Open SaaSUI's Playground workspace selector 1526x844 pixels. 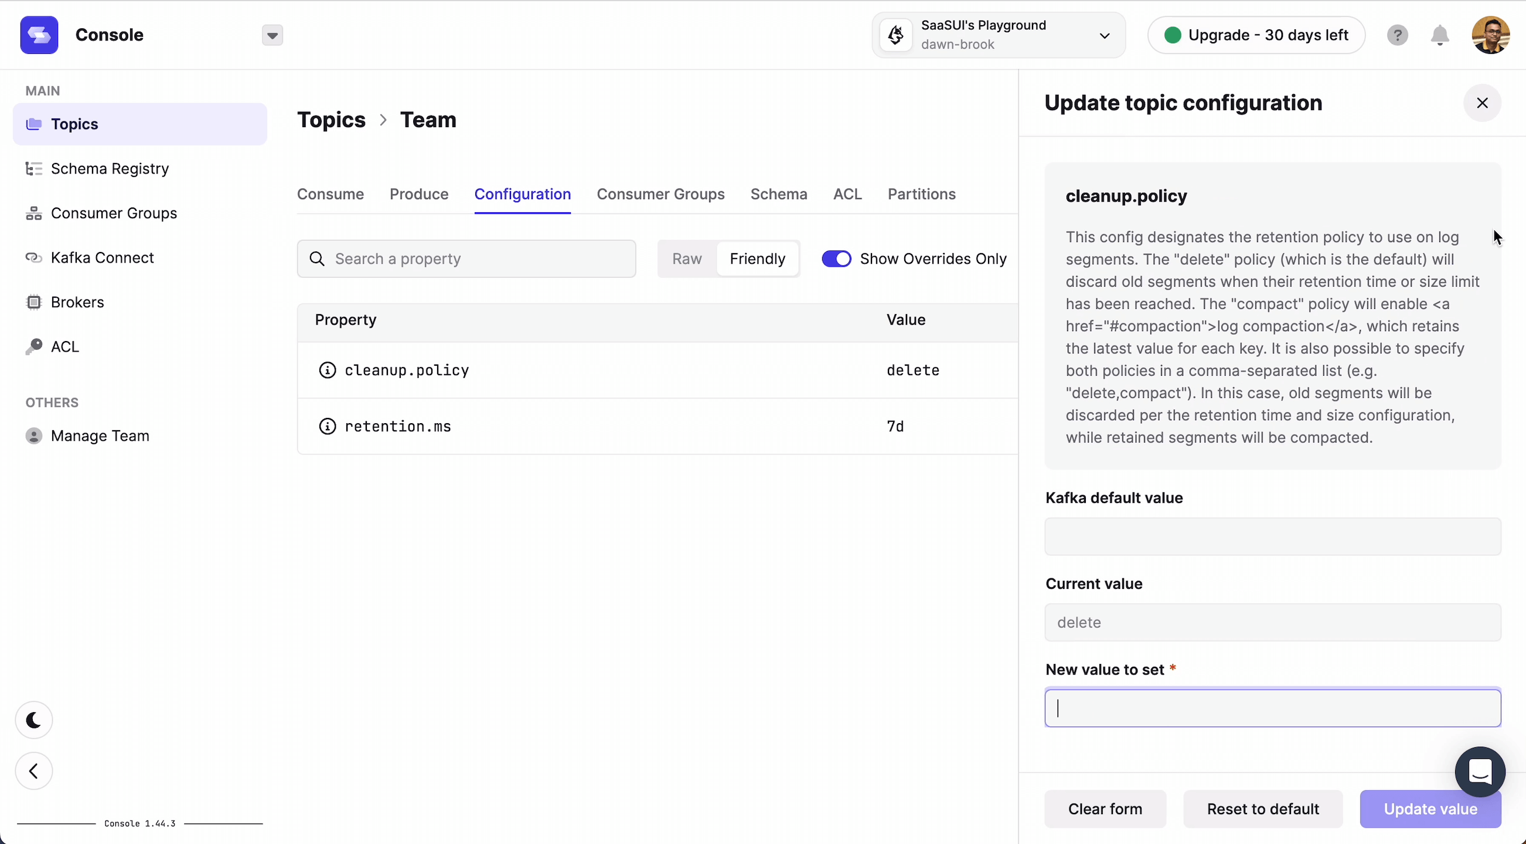tap(998, 36)
